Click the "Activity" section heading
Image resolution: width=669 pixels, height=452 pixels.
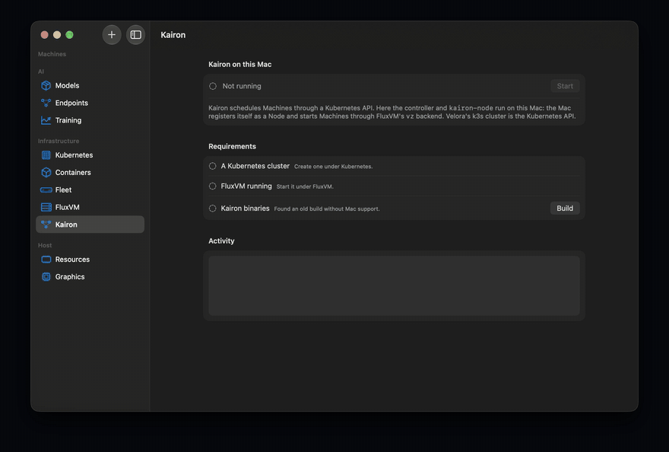tap(221, 241)
